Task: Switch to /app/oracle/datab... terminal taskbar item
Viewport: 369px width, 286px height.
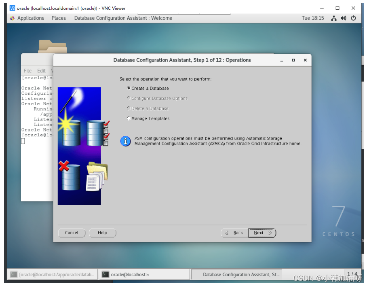Action: point(53,274)
